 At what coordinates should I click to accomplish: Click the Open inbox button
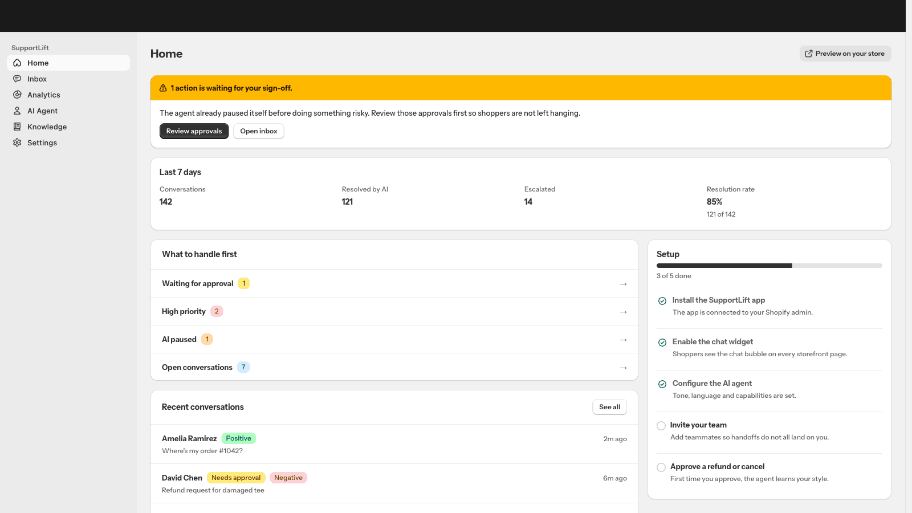(x=259, y=131)
